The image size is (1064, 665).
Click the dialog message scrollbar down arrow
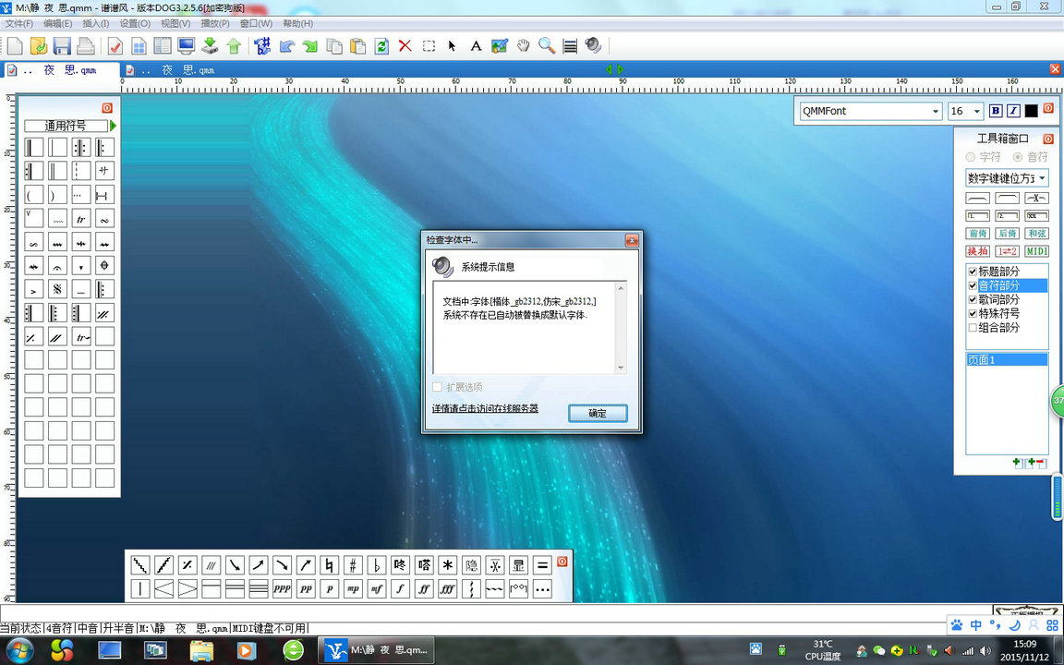point(621,368)
